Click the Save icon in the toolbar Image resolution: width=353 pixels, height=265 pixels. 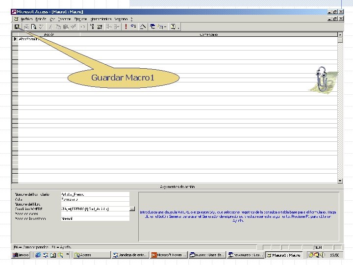tap(17, 27)
